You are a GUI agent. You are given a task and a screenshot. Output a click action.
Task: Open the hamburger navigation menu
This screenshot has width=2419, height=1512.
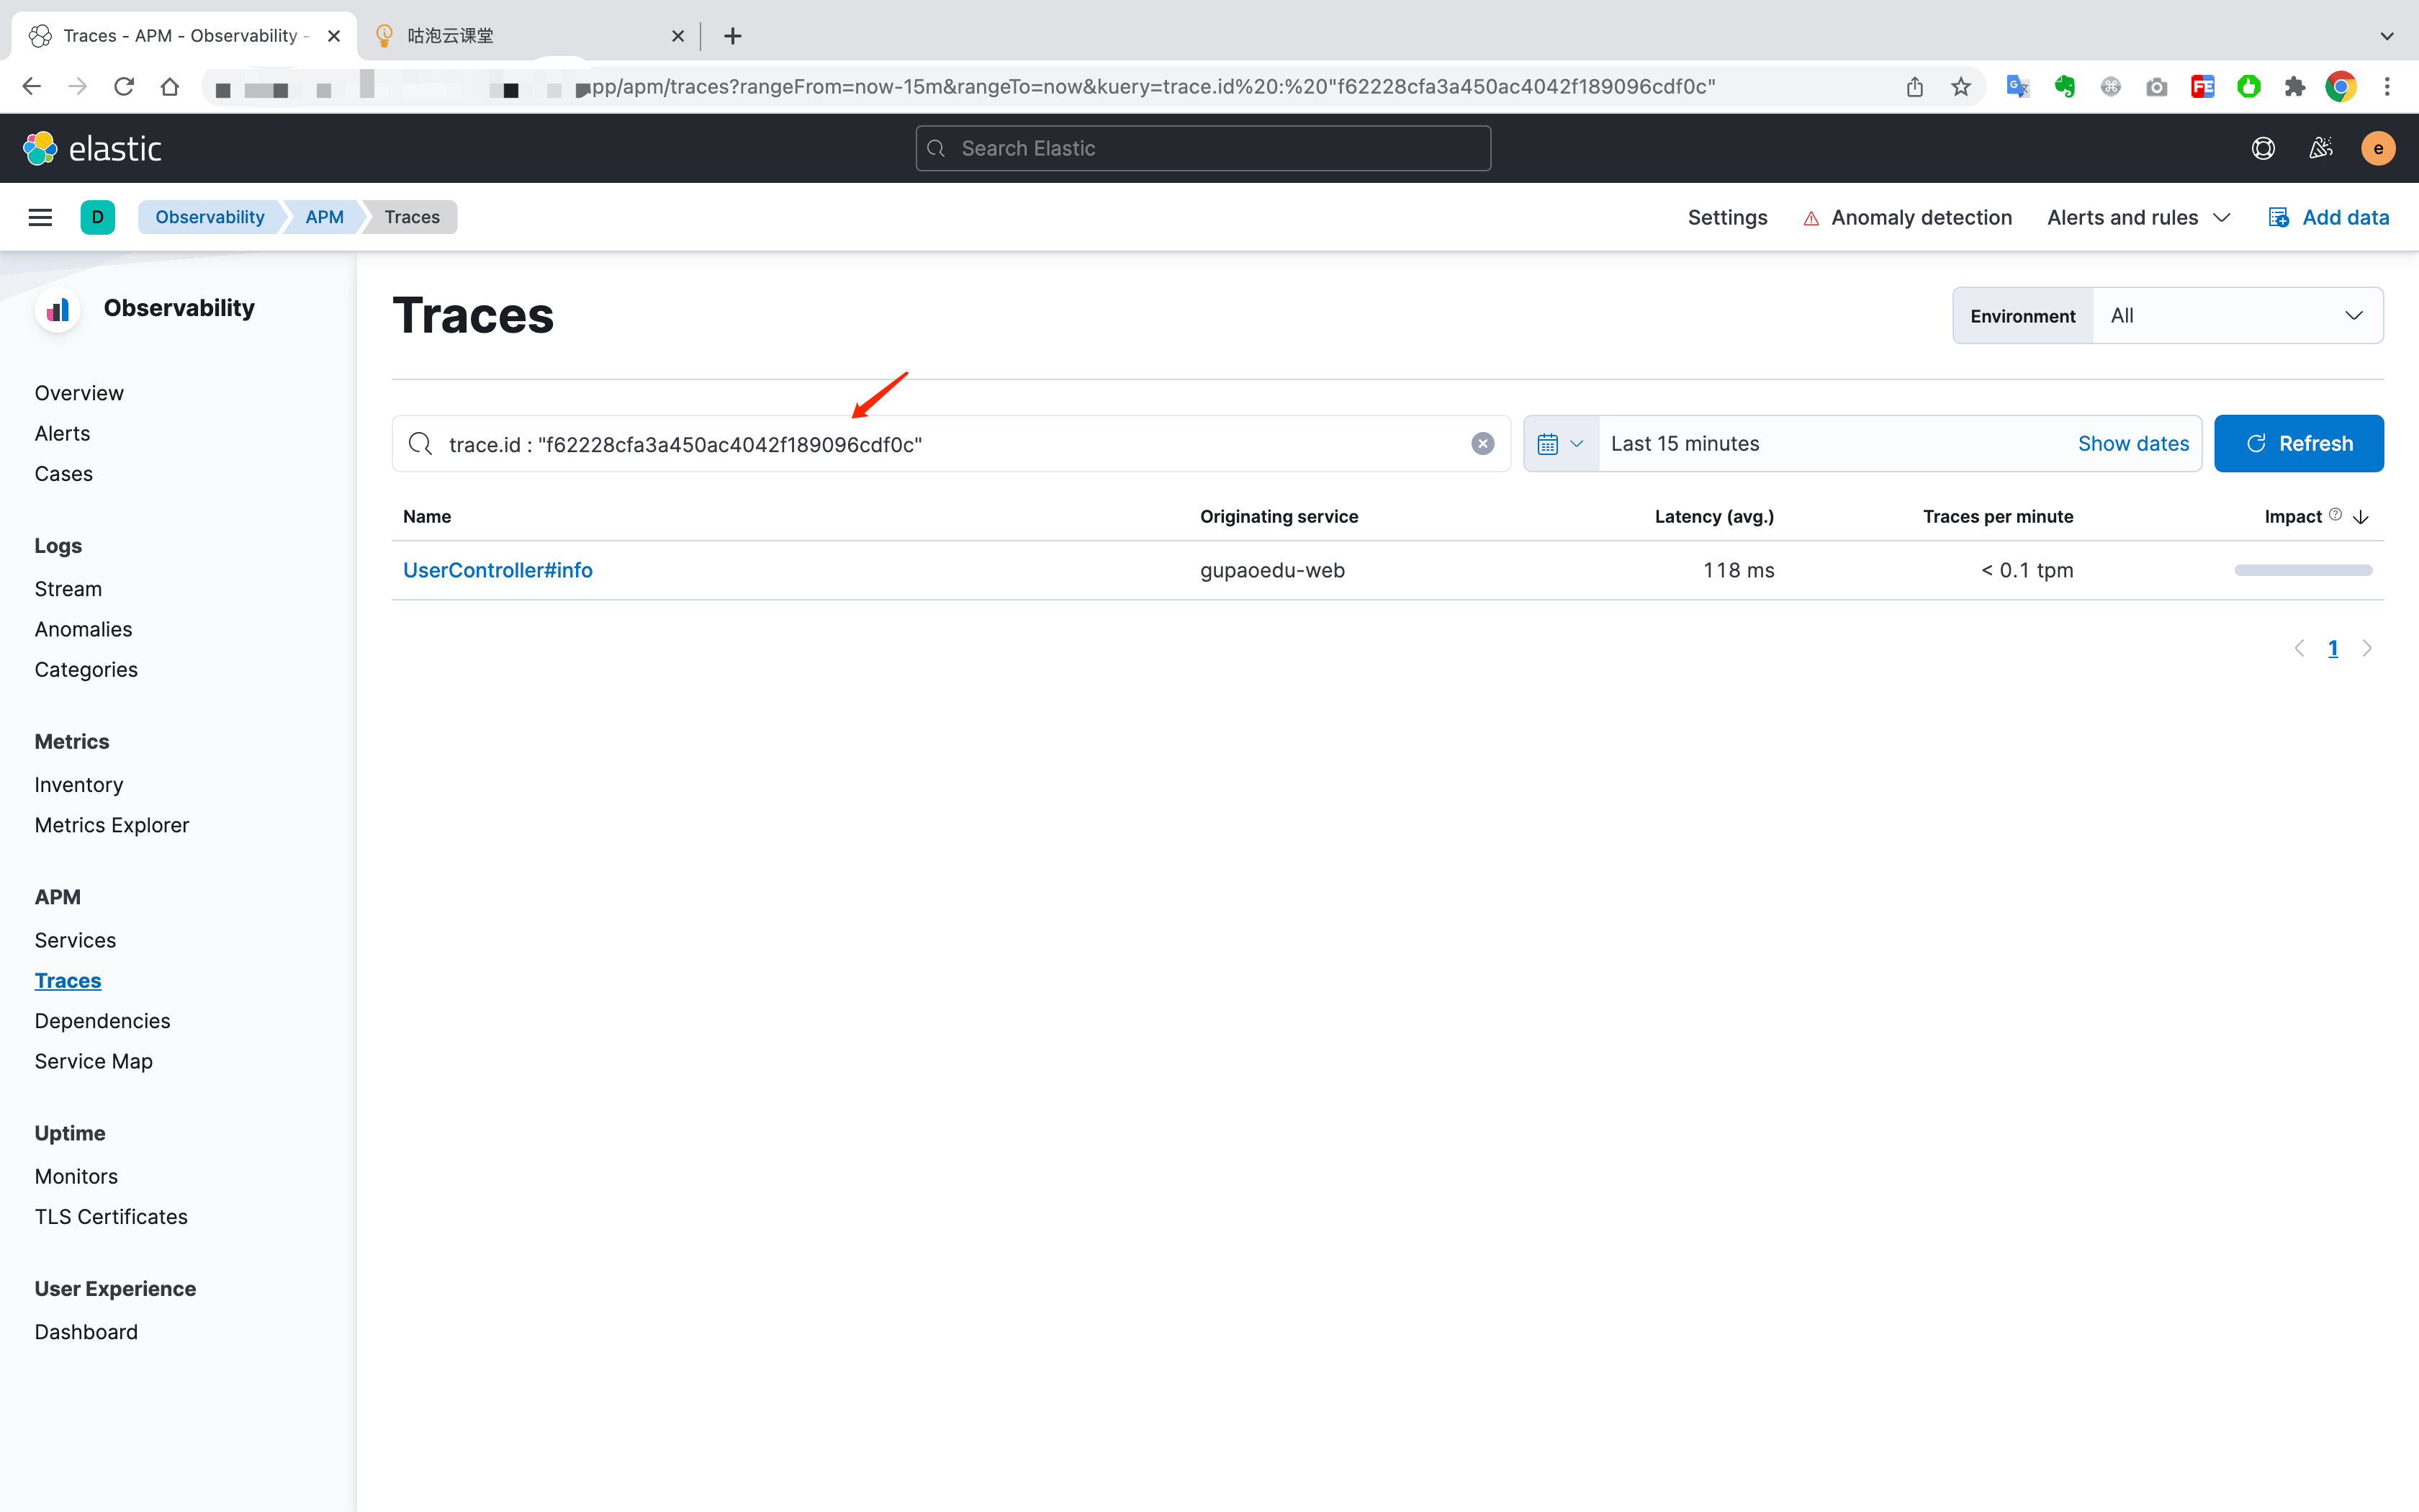[x=40, y=217]
